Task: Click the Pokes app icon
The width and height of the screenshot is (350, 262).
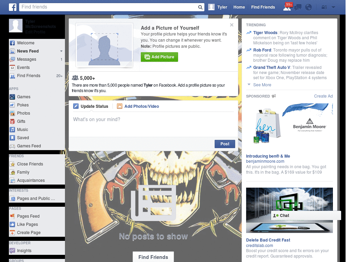Action: click(x=12, y=105)
